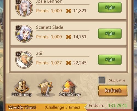Click the level 22 badge
137x111 pixels.
(18, 28)
